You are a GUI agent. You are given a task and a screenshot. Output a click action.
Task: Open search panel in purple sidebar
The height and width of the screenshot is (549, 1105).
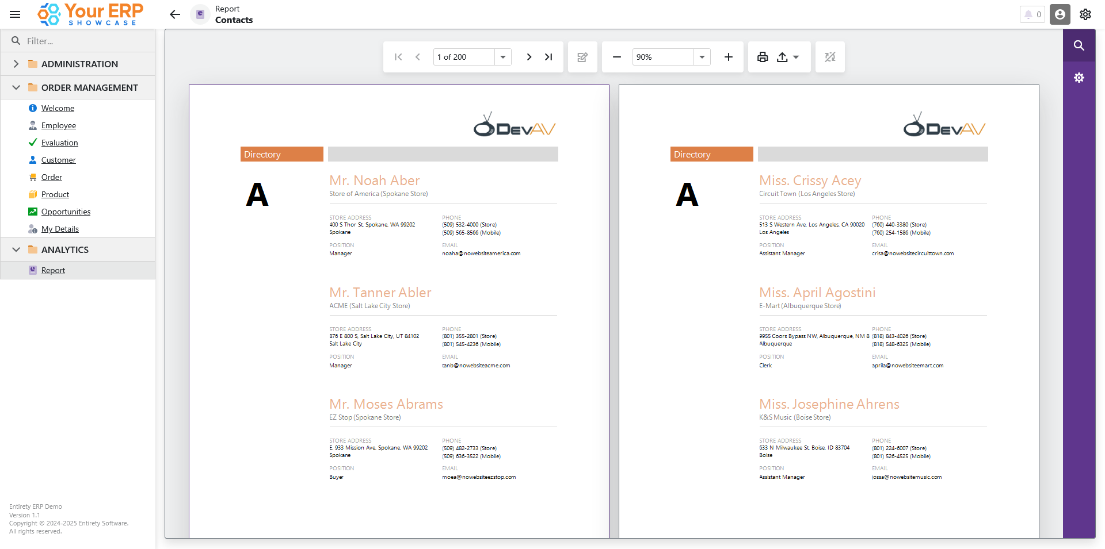click(x=1079, y=45)
